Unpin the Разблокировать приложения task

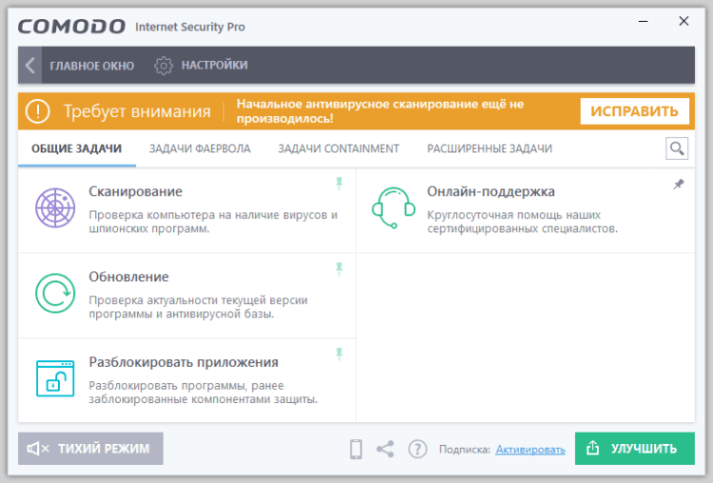point(339,354)
